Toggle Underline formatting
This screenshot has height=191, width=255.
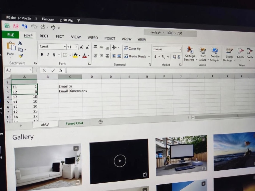coord(54,55)
